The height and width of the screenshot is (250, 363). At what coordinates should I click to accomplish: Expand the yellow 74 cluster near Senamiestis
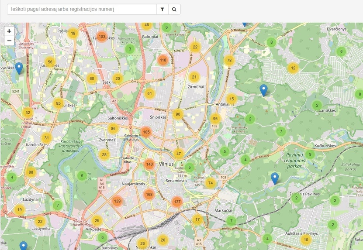point(211,183)
